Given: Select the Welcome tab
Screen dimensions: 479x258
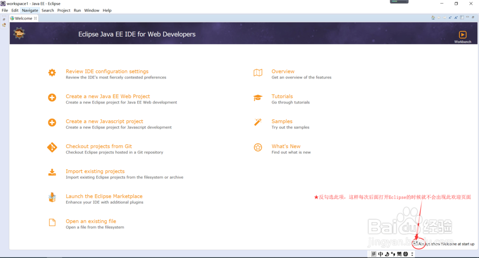Looking at the screenshot, I should coord(23,18).
